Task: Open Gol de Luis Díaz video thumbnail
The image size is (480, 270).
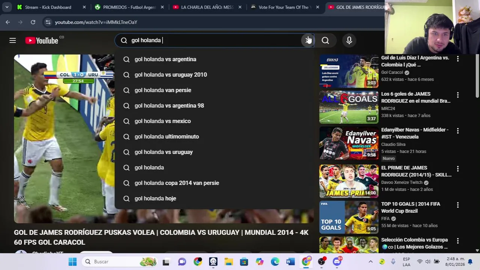Action: [349, 71]
